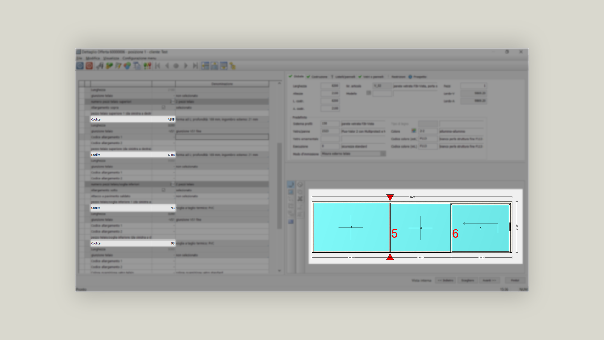Click the color palette icon next to Colore
This screenshot has height=340, width=604.
pos(414,131)
